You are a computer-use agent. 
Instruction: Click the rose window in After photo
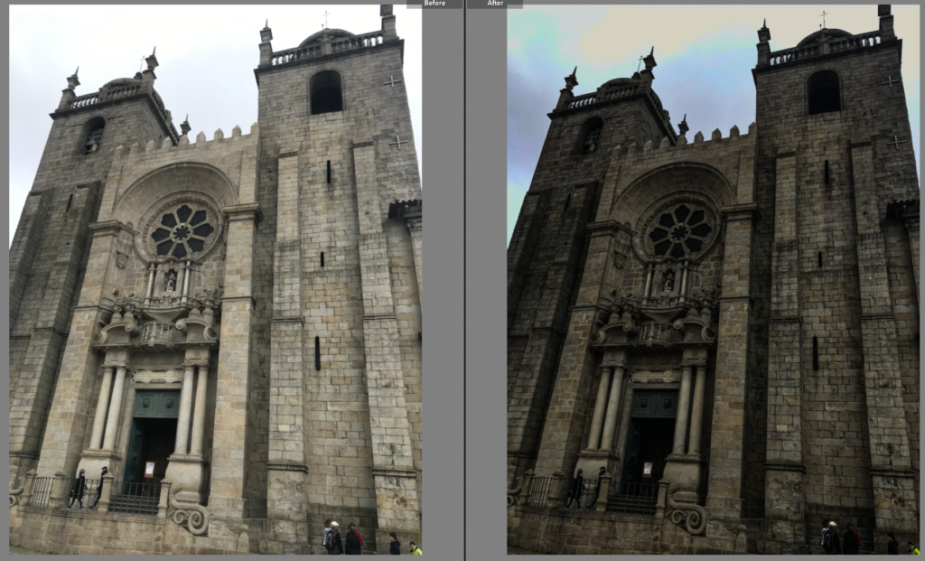pyautogui.click(x=680, y=230)
